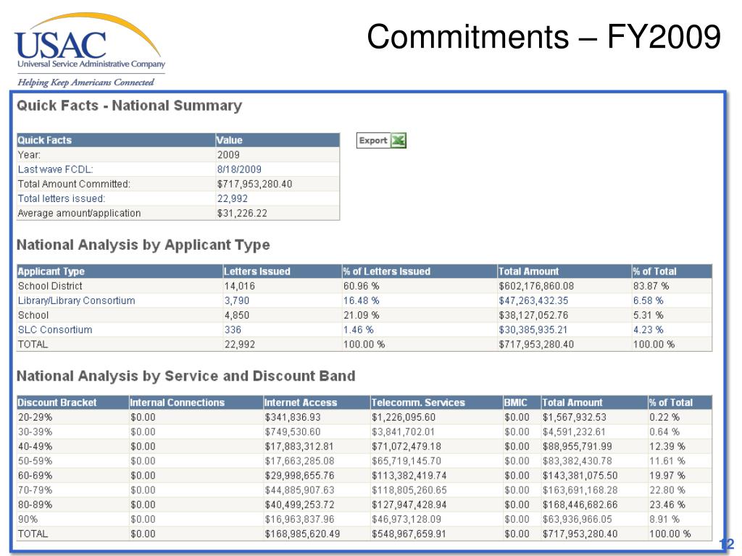
Task: Click the Quick Facts column header
Action: (x=116, y=140)
